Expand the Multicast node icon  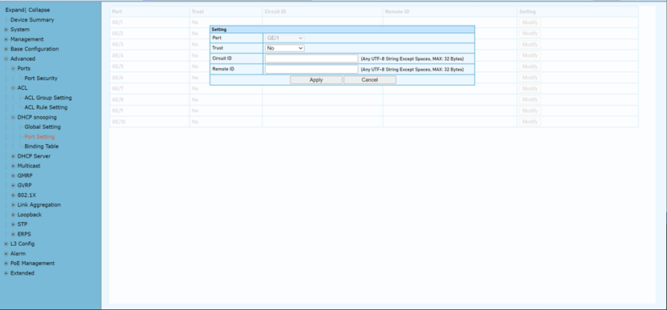[x=13, y=166]
